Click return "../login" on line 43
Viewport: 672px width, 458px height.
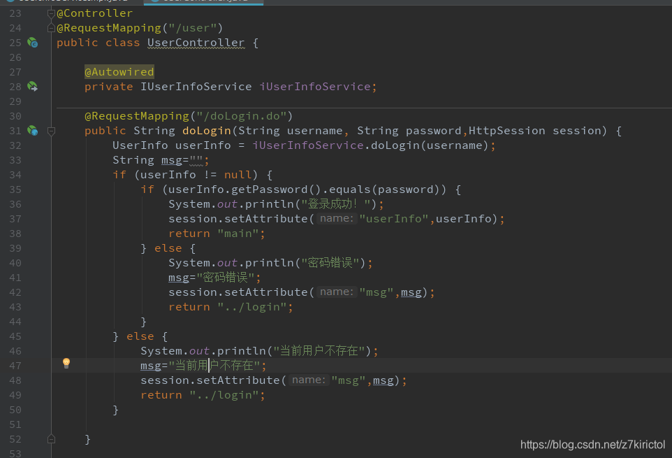(x=231, y=307)
